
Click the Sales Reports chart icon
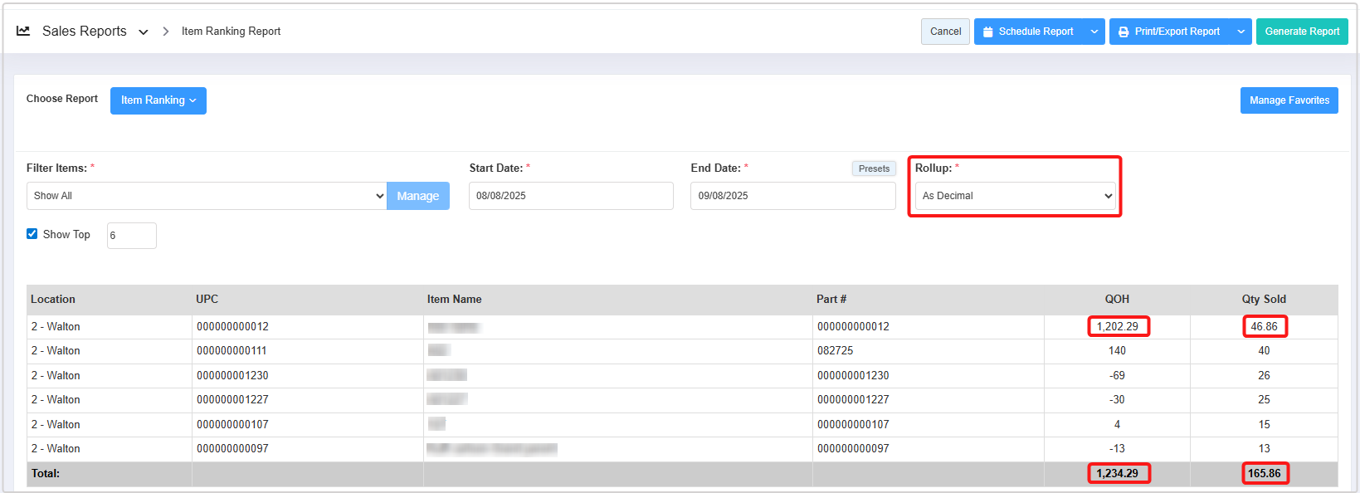(23, 31)
